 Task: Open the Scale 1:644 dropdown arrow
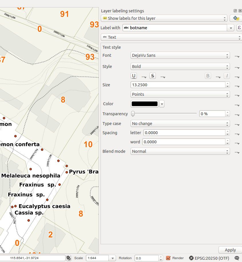point(113,258)
